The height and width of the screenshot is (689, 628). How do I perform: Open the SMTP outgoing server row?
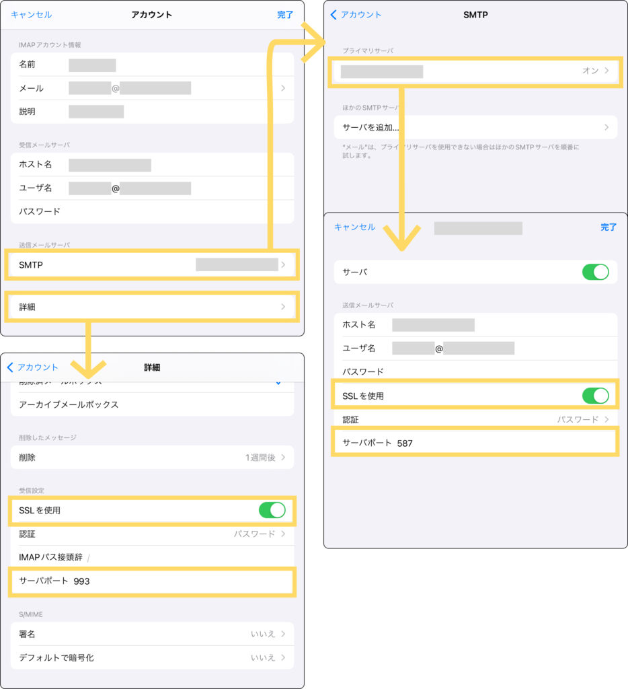pos(152,265)
